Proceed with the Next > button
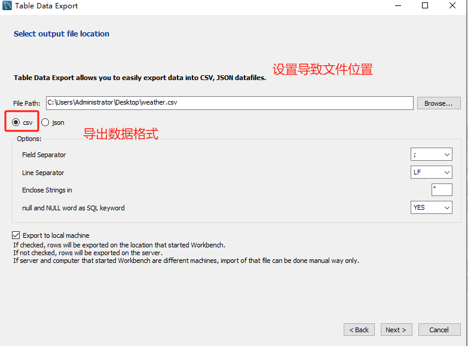This screenshot has width=468, height=346. coord(396,330)
